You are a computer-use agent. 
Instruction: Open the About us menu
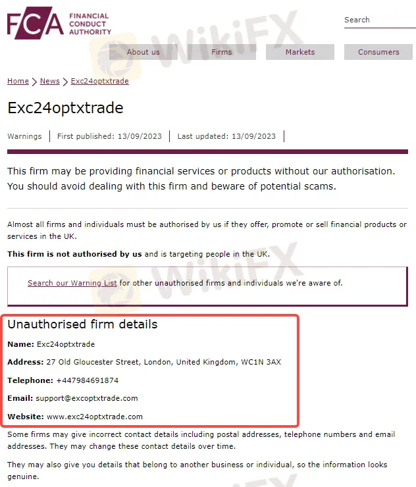(143, 52)
